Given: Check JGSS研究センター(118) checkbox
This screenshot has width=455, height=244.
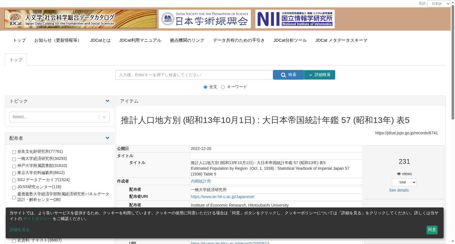Looking at the screenshot, I should tap(14, 188).
